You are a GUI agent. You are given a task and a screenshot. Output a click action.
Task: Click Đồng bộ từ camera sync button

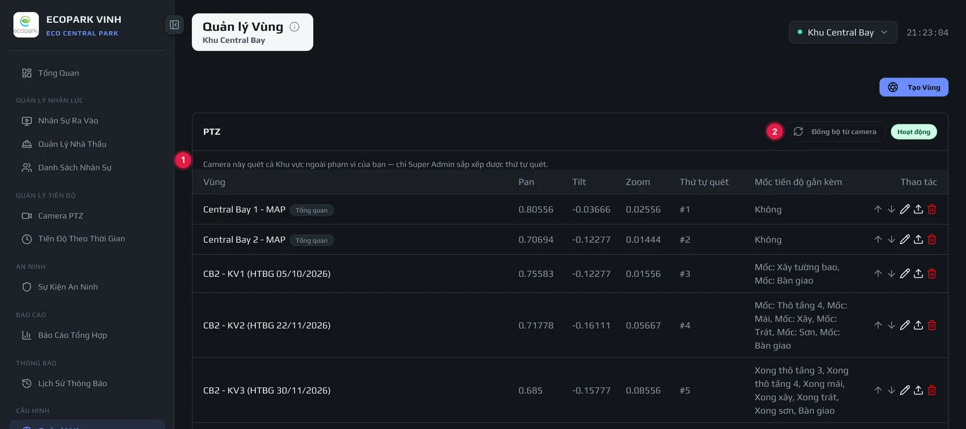pos(835,132)
